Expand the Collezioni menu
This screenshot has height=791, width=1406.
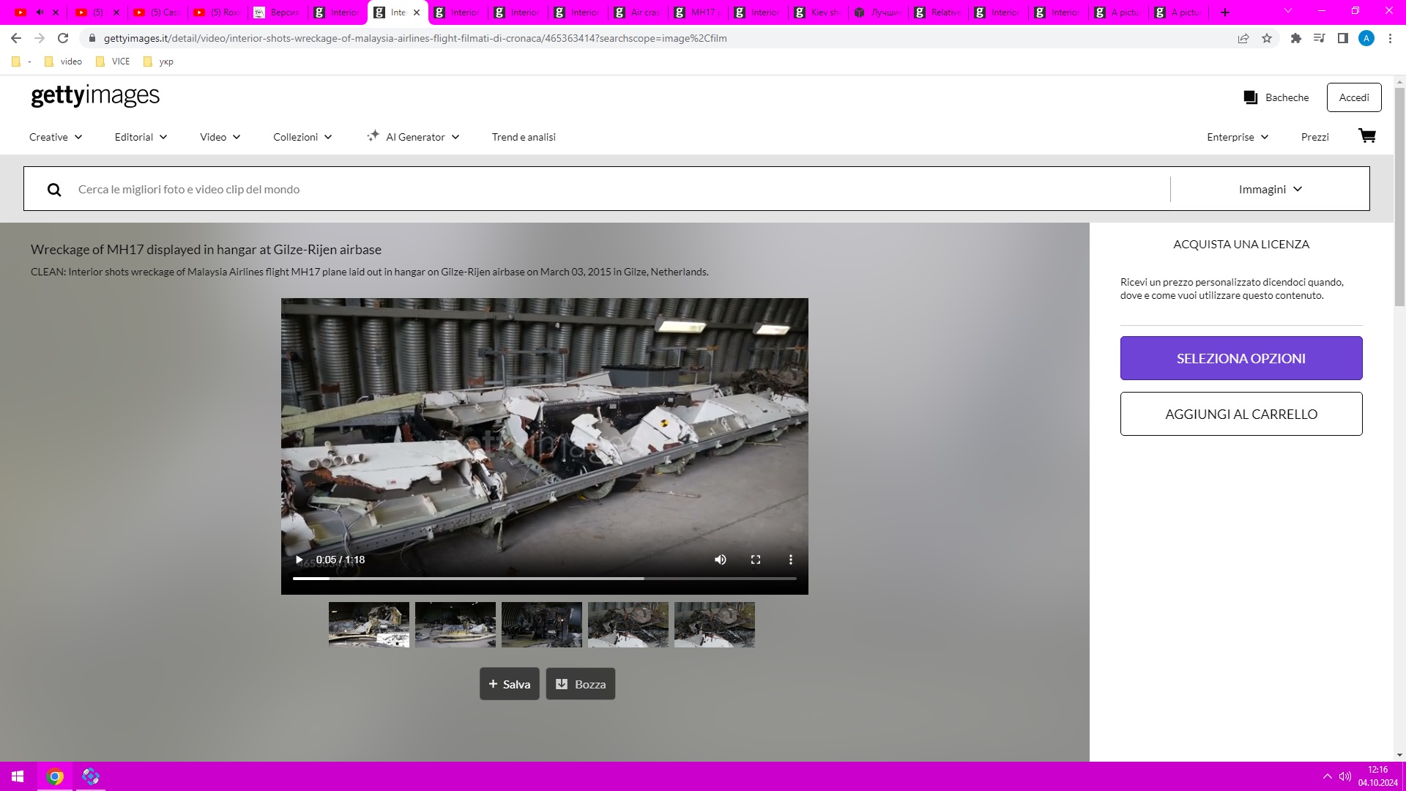[302, 137]
